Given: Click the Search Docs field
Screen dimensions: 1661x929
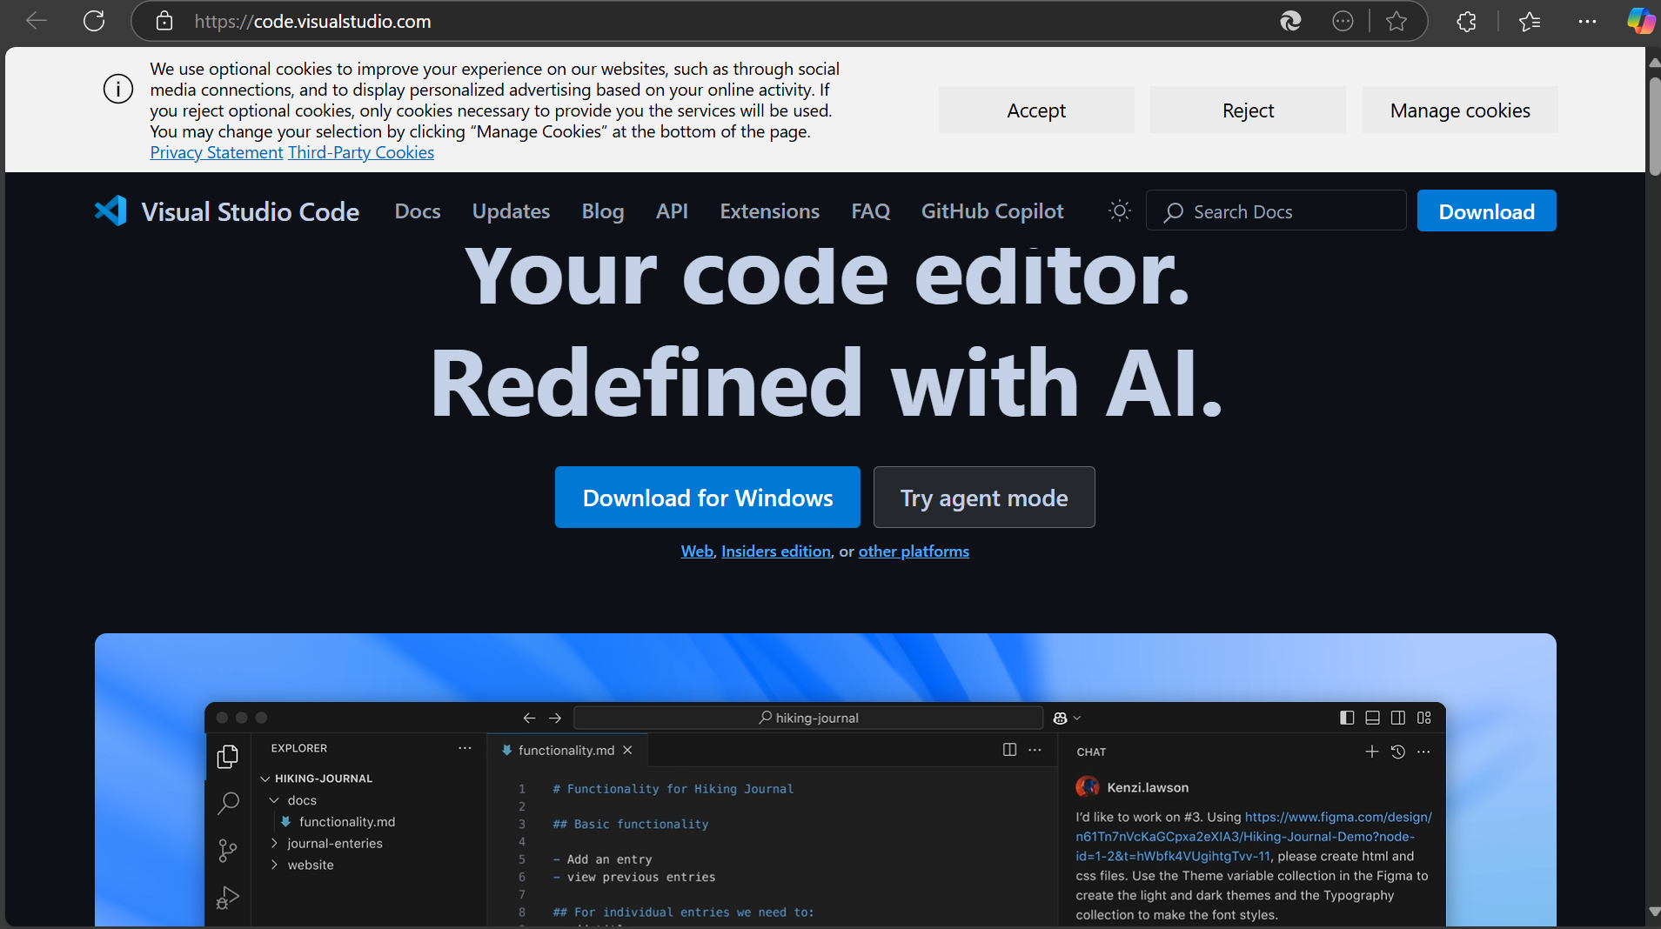Looking at the screenshot, I should [1276, 211].
